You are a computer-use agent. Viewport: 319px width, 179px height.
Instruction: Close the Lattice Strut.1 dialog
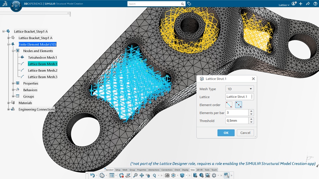coord(253,79)
